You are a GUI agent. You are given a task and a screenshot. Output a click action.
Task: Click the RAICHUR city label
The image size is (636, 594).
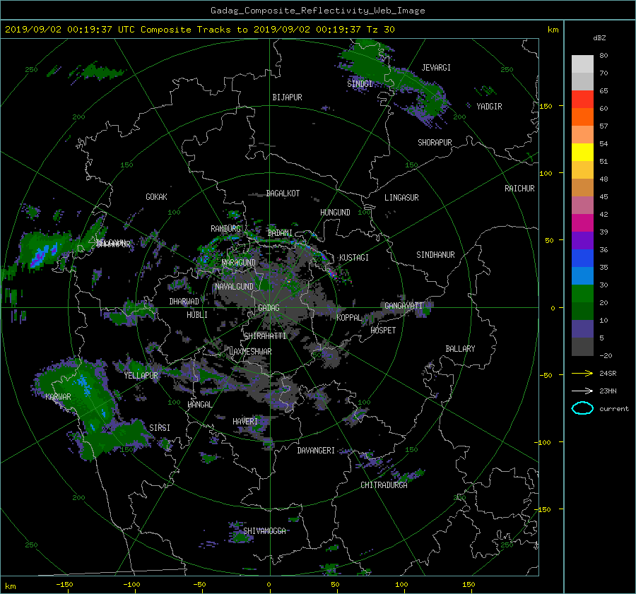pos(519,189)
